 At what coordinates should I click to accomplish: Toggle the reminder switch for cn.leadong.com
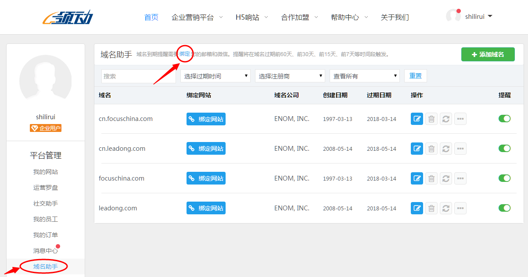point(504,148)
